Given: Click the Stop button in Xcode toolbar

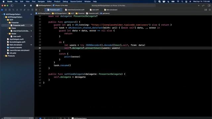Looking at the screenshot, I should click(31, 6).
